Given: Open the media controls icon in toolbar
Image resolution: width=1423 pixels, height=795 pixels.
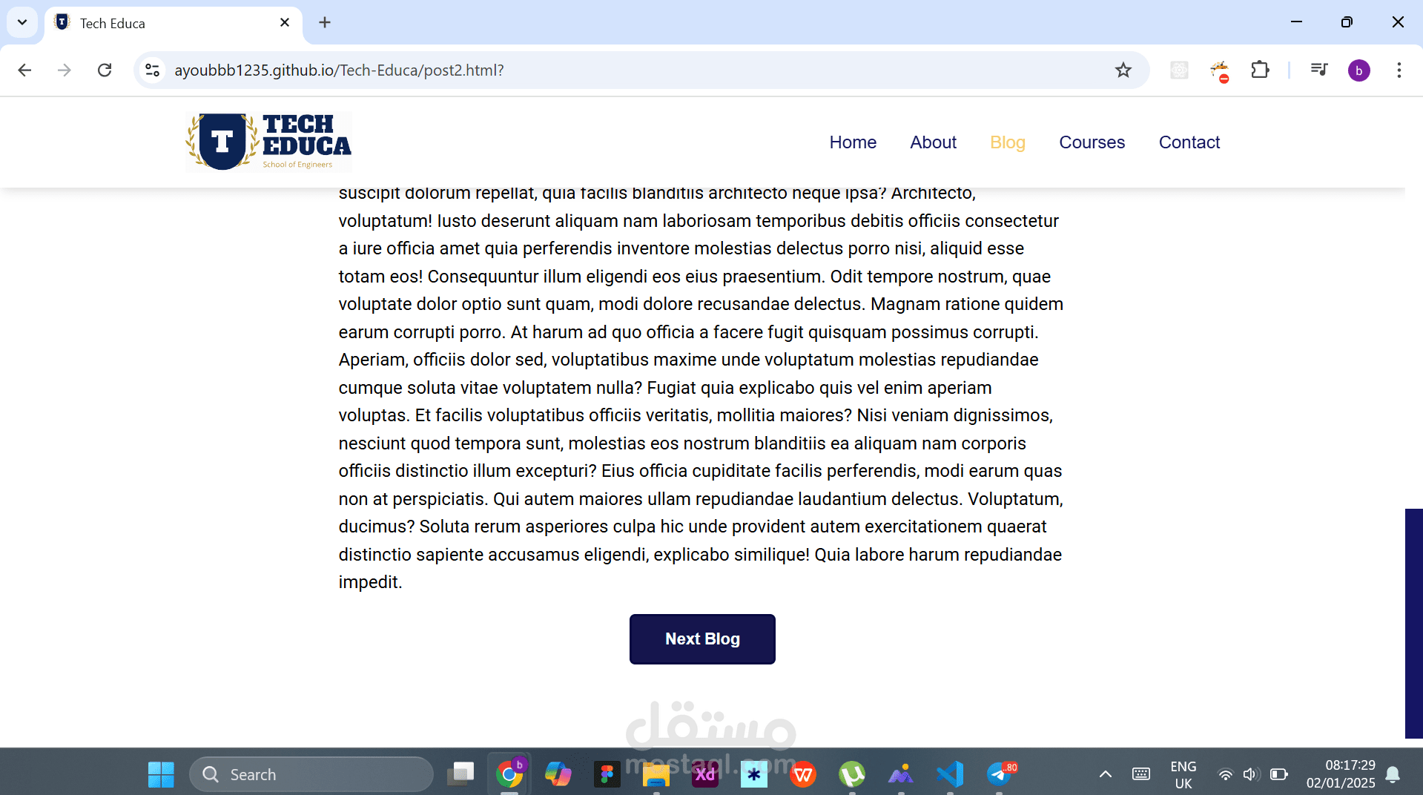Looking at the screenshot, I should [x=1319, y=70].
